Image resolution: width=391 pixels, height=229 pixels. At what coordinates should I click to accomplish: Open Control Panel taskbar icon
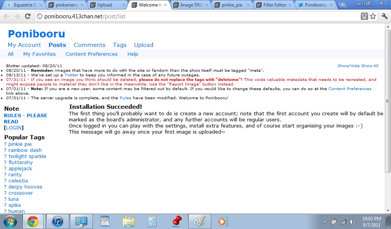pyautogui.click(x=81, y=221)
